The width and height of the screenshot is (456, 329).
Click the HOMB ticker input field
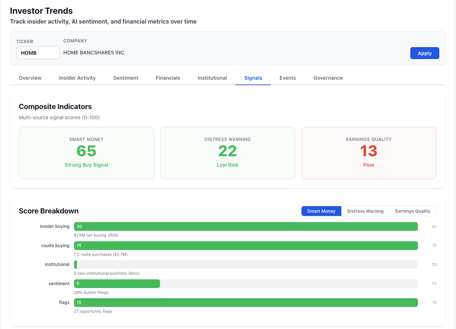38,53
